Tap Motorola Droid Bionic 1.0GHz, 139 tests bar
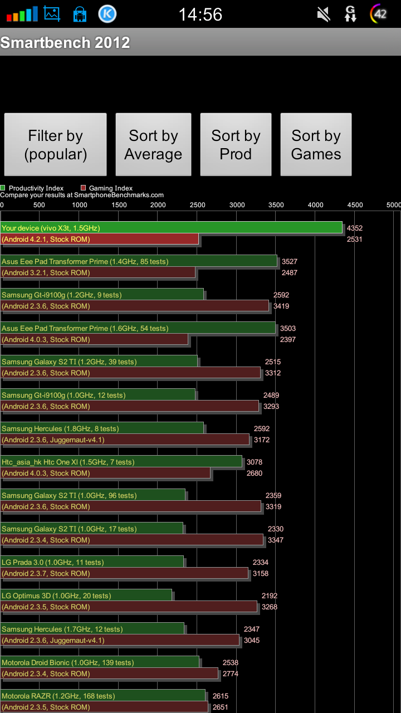Viewport: 401px width, 713px height. tap(100, 662)
